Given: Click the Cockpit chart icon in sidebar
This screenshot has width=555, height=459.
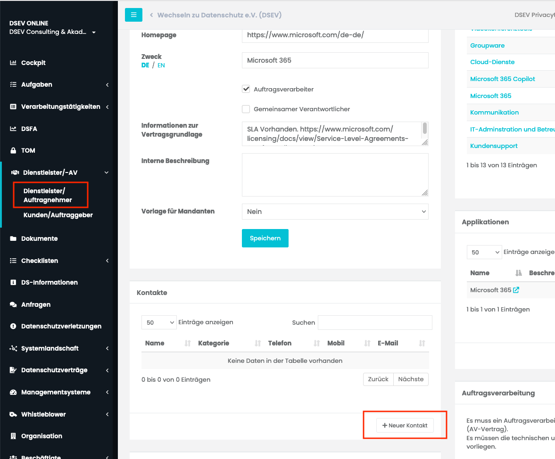Looking at the screenshot, I should pyautogui.click(x=13, y=63).
